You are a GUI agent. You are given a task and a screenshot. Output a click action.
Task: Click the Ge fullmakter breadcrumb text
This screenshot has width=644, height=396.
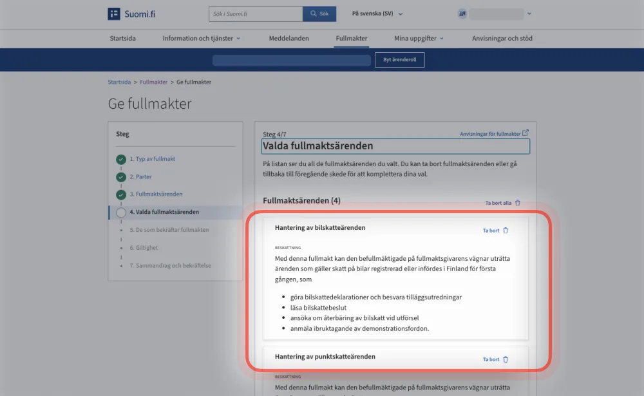point(194,82)
